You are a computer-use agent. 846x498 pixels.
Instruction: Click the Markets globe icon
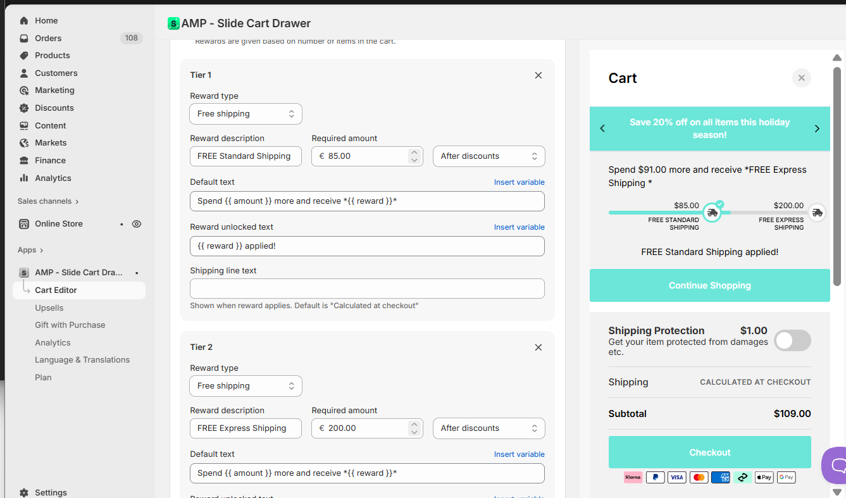click(x=24, y=143)
